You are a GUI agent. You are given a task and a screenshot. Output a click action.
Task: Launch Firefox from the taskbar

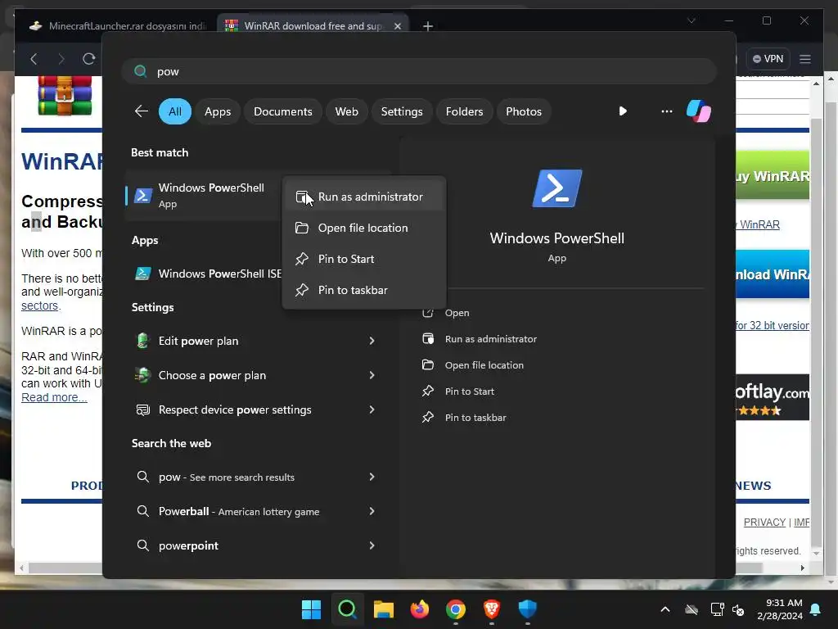pyautogui.click(x=420, y=609)
